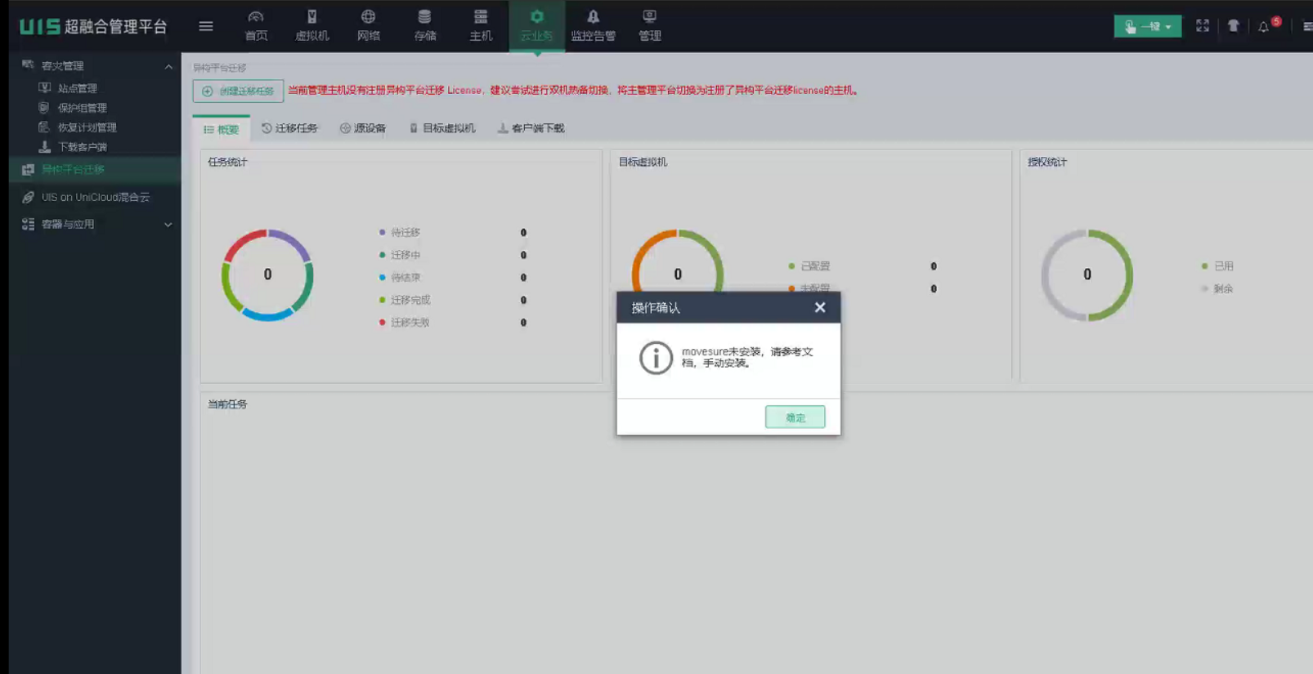Switch to the 迁移任务 tab

click(289, 128)
